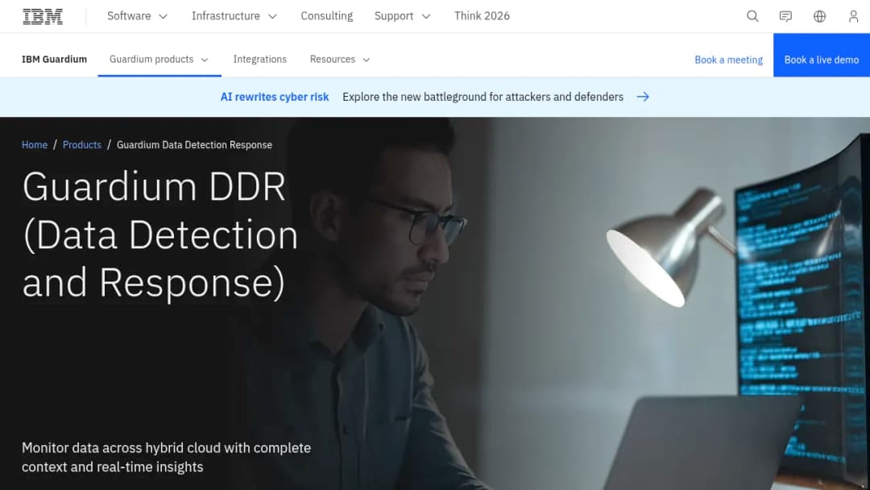The image size is (870, 490).
Task: Click the IBM logo
Action: click(43, 17)
